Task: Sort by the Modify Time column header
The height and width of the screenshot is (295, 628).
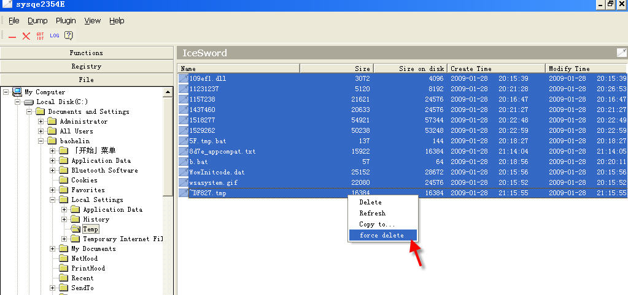Action: pos(586,69)
